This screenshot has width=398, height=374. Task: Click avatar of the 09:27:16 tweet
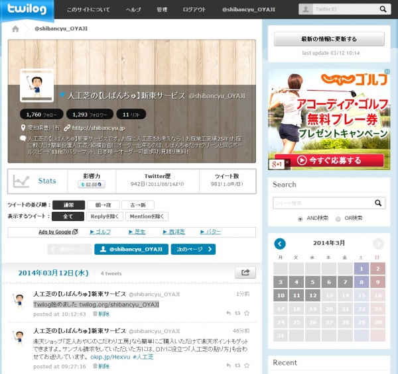coord(19,338)
